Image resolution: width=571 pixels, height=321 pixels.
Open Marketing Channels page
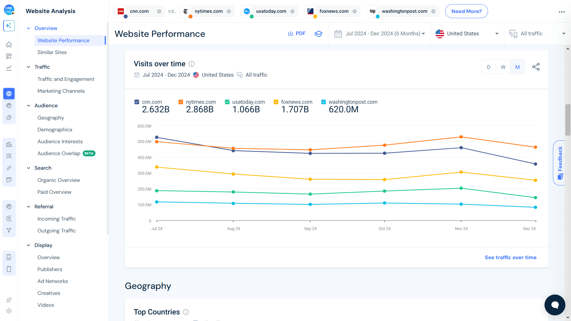pos(61,91)
